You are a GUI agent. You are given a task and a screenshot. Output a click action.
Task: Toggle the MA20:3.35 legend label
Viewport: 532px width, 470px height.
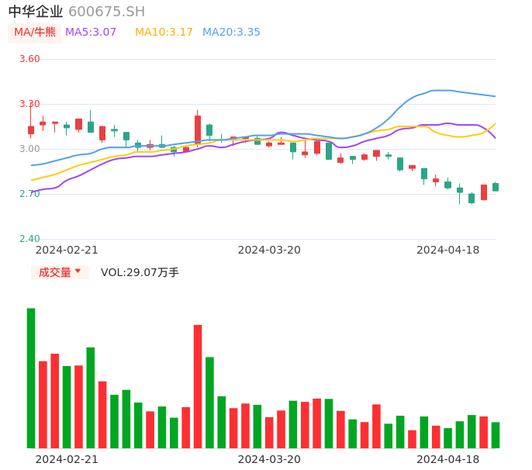[x=231, y=33]
